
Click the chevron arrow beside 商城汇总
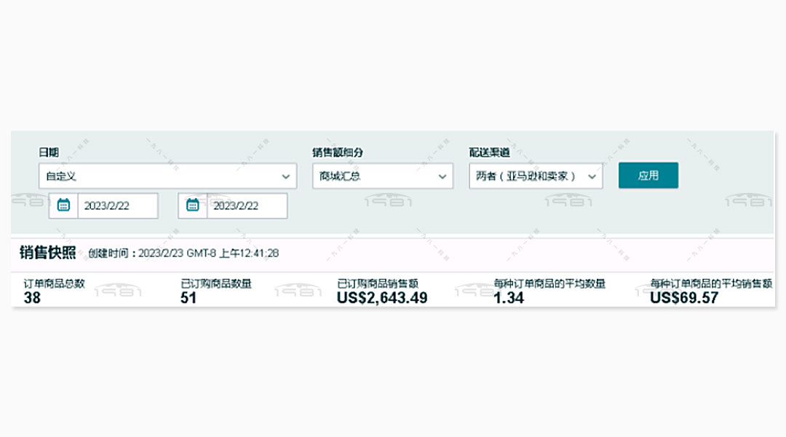[x=442, y=176]
